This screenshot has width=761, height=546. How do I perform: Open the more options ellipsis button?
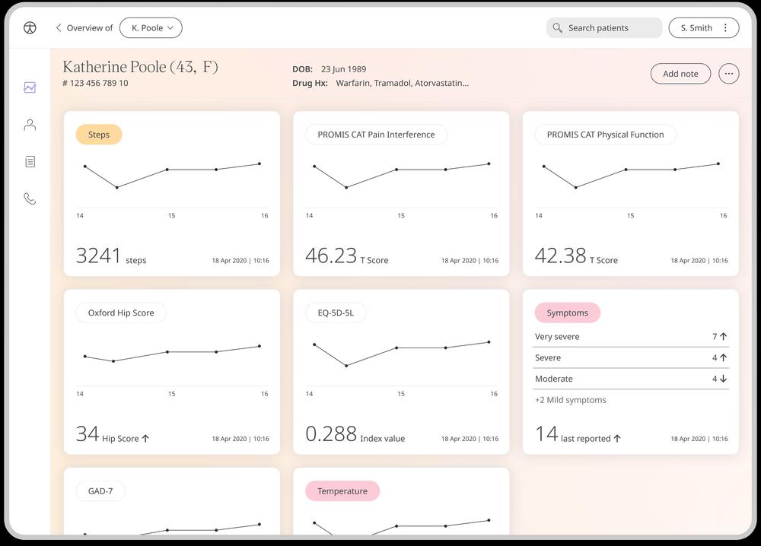[728, 74]
